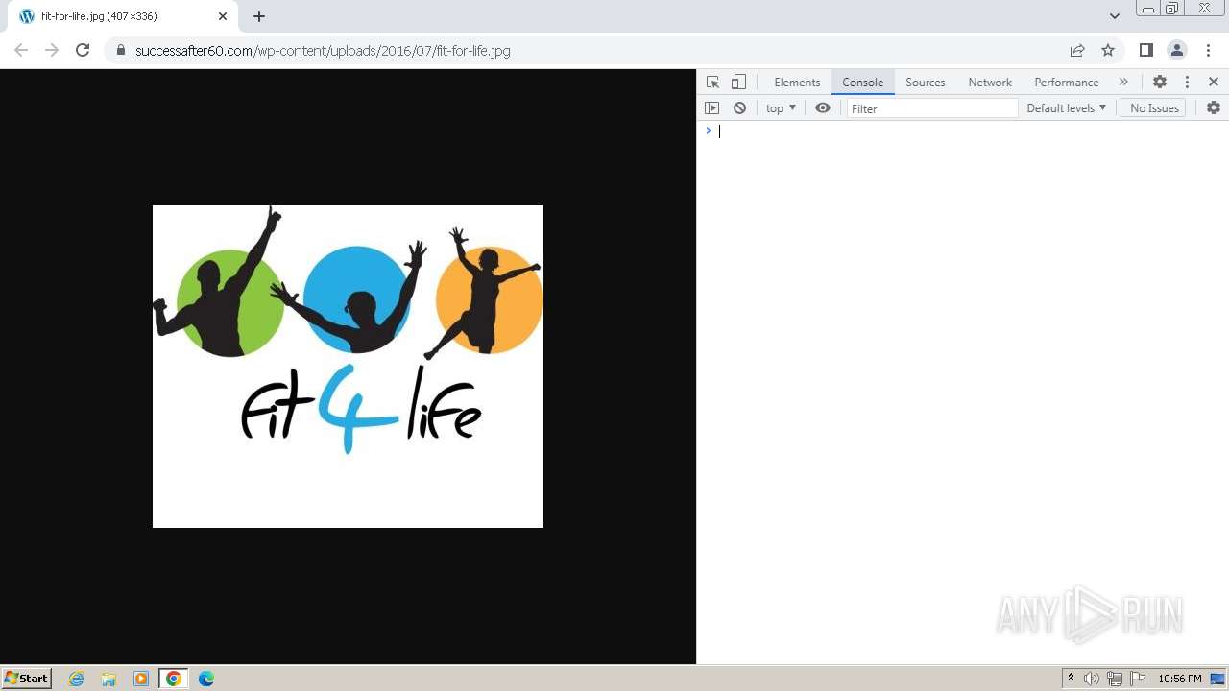1229x691 pixels.
Task: Bookmark this page with the star
Action: (1108, 50)
